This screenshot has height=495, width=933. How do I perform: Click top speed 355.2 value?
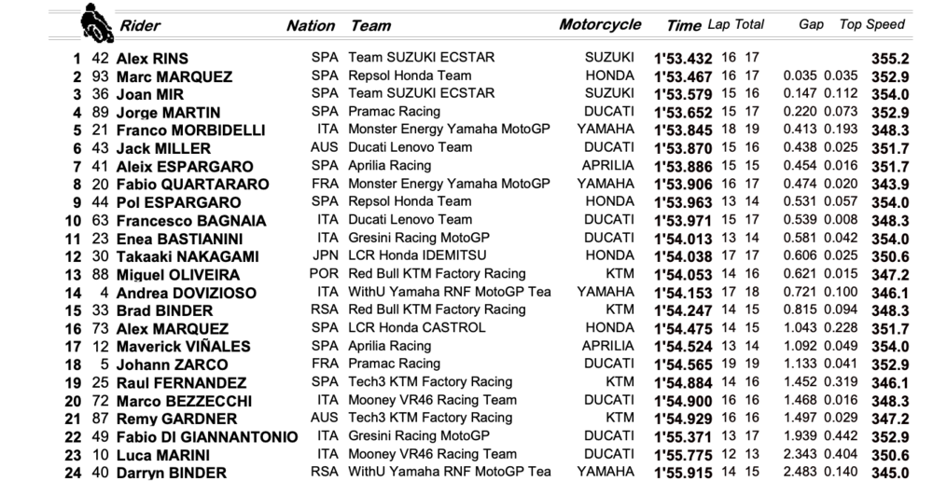coord(890,58)
